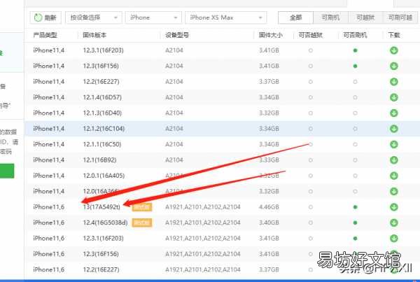Click the 3.33GB size cell
420x282 pixels.
[x=269, y=160]
